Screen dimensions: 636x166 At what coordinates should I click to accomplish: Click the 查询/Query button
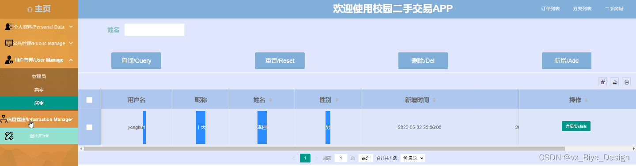click(136, 61)
